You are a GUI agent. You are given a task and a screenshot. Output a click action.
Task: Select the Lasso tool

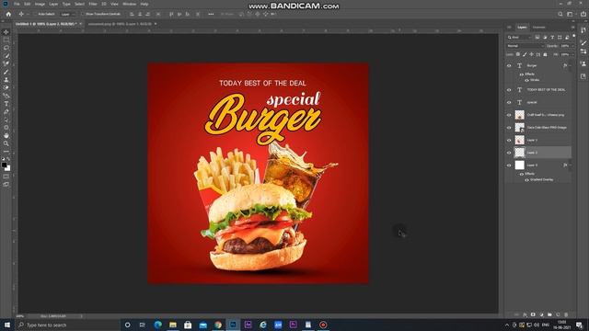(x=6, y=48)
